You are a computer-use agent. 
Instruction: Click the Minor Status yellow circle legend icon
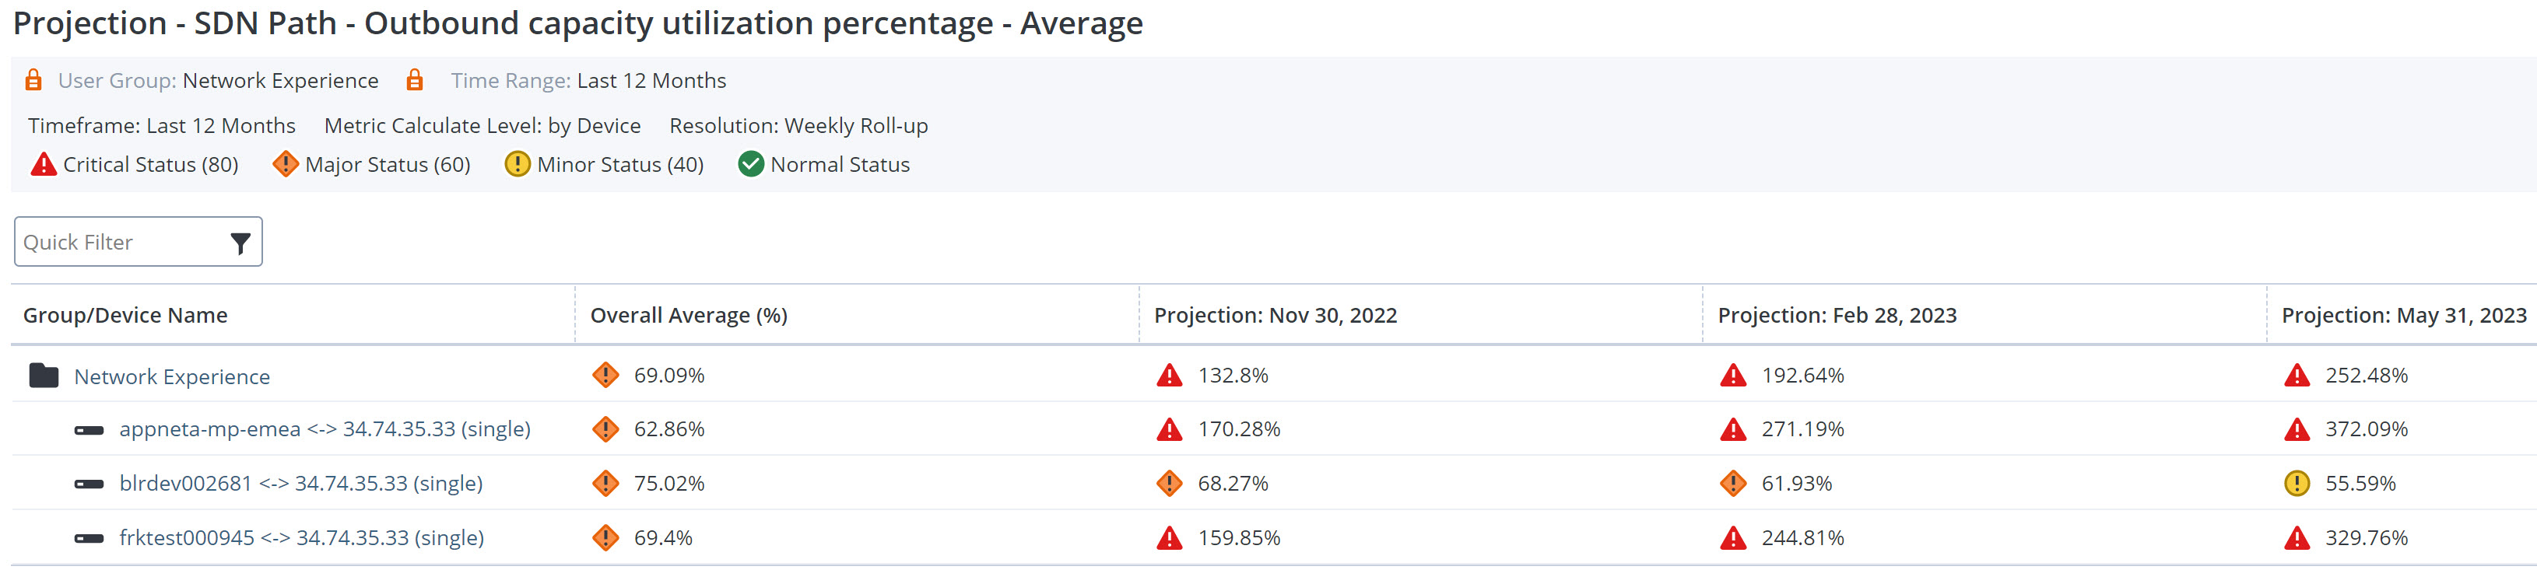coord(517,163)
